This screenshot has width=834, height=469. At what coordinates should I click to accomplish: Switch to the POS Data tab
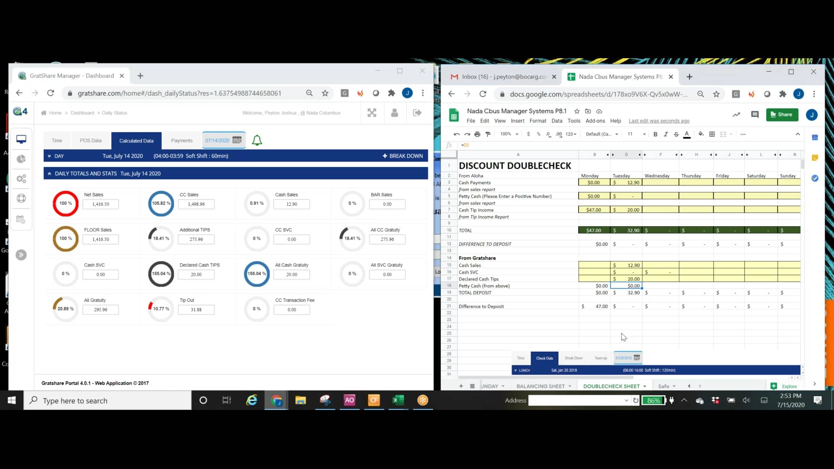click(90, 141)
